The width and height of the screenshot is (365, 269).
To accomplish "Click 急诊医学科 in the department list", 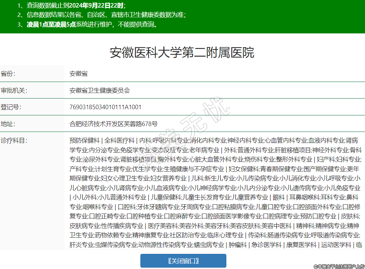I will 266,245.
